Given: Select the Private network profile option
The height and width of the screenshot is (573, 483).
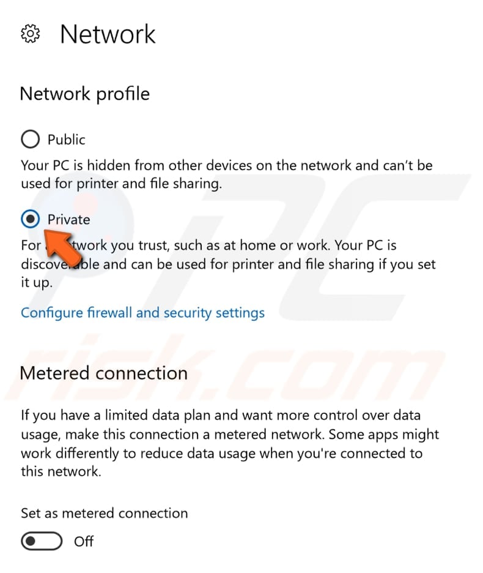Looking at the screenshot, I should pyautogui.click(x=30, y=219).
